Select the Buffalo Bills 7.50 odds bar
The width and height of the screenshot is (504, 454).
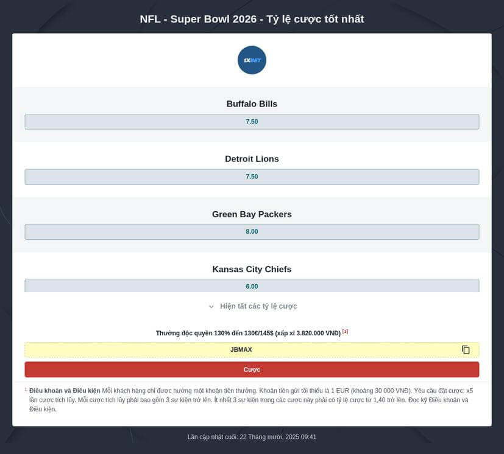pyautogui.click(x=252, y=121)
